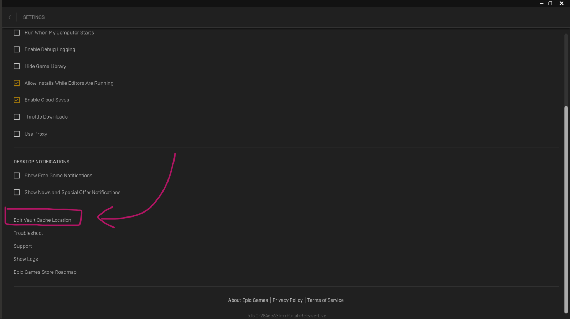Image resolution: width=570 pixels, height=319 pixels.
Task: Uncheck Allow Installs While Editors Are Running
Action: (17, 83)
